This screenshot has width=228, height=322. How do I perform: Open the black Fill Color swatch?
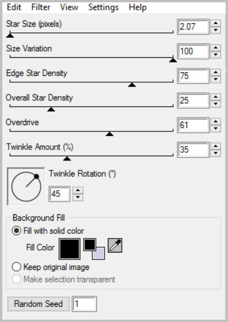[70, 249]
